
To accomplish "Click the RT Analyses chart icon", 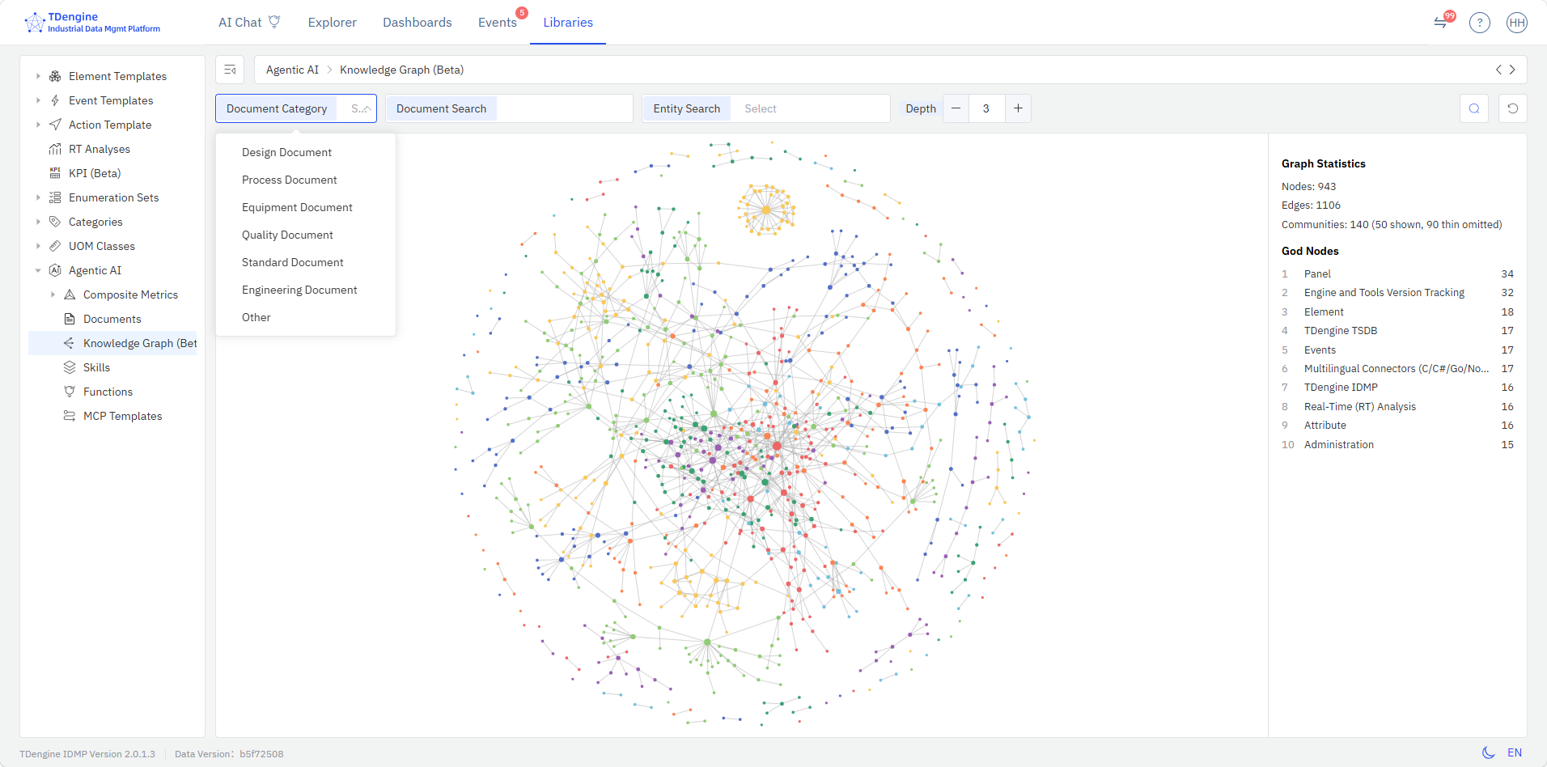I will (55, 149).
